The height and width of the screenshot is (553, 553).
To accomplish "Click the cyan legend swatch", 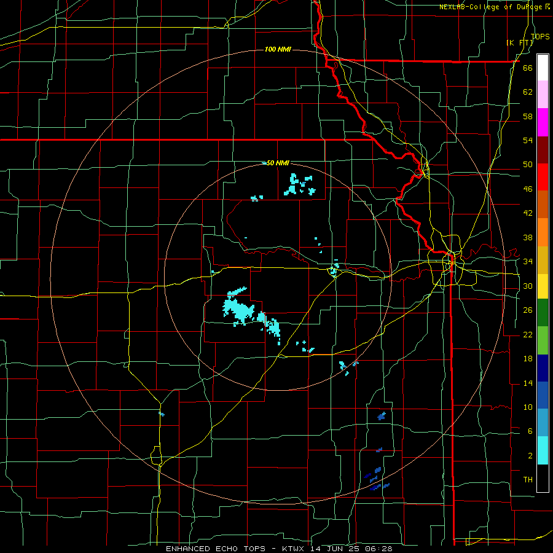I will [x=543, y=450].
